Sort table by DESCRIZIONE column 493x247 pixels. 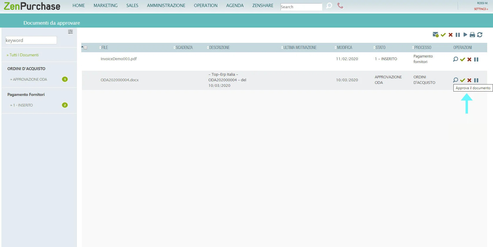coord(218,48)
